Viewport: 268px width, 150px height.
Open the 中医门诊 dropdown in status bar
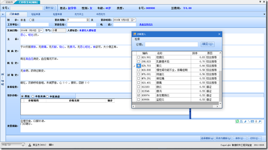click(x=23, y=145)
